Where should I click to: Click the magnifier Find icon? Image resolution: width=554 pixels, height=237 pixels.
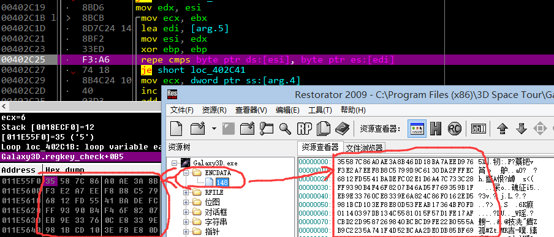[x=285, y=129]
